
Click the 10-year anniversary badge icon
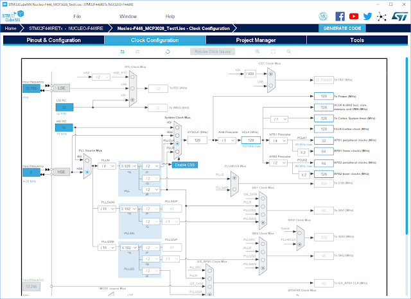coord(323,17)
